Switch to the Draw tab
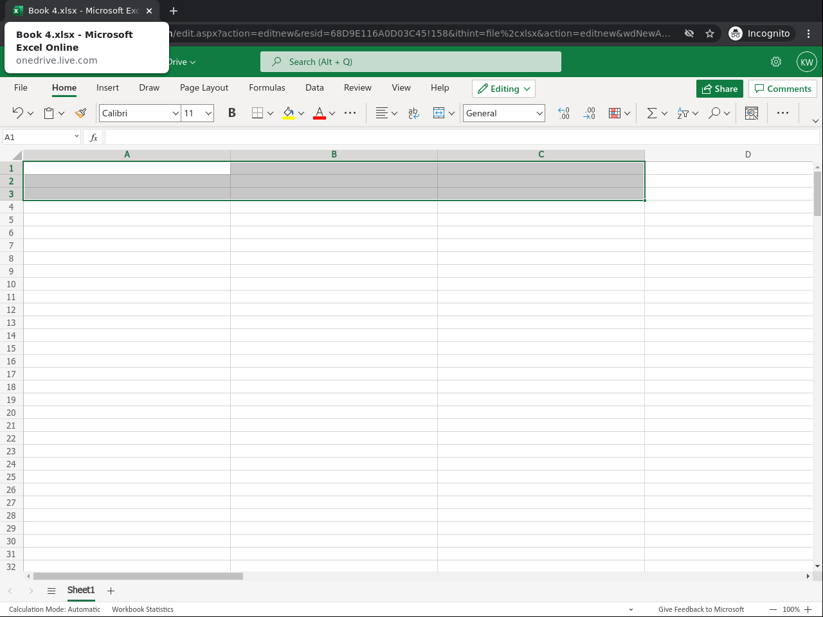 [149, 88]
